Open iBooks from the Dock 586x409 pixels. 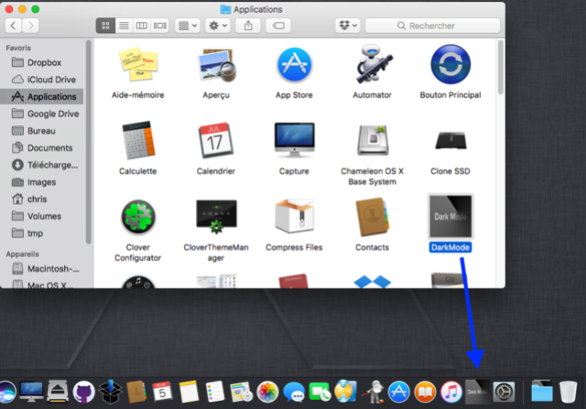(x=425, y=393)
